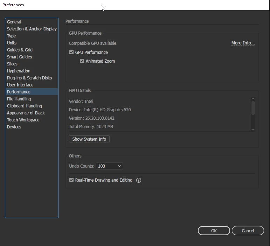Viewport: 270px width, 246px height.
Task: Open Hyphenation preferences
Action: click(32, 71)
